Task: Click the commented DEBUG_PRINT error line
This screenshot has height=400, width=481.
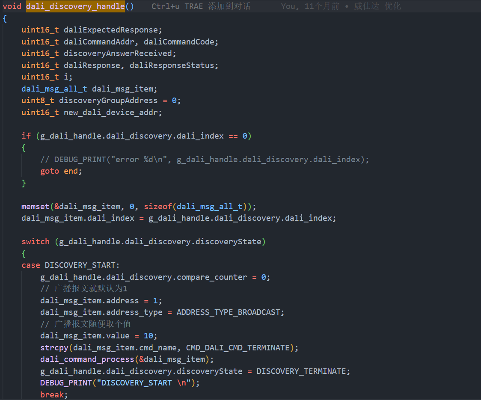Action: pyautogui.click(x=205, y=160)
